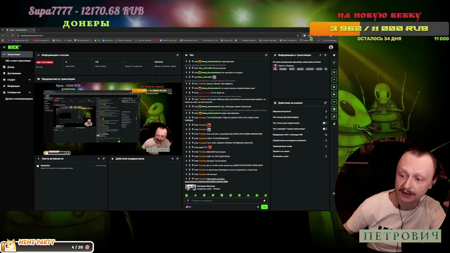Viewport: 450px width, 253px height.
Task: Pop out the Информация о трансляции panel
Action: pyautogui.click(x=325, y=55)
